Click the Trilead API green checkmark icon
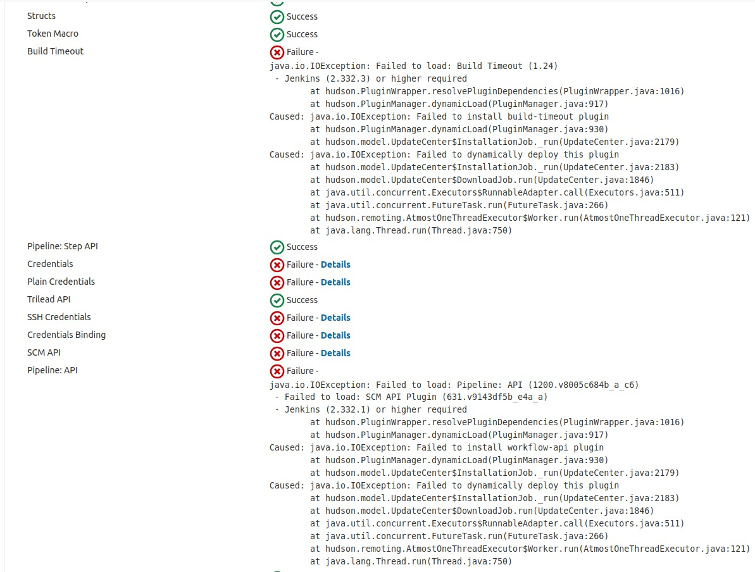This screenshot has height=572, width=755. click(x=277, y=300)
